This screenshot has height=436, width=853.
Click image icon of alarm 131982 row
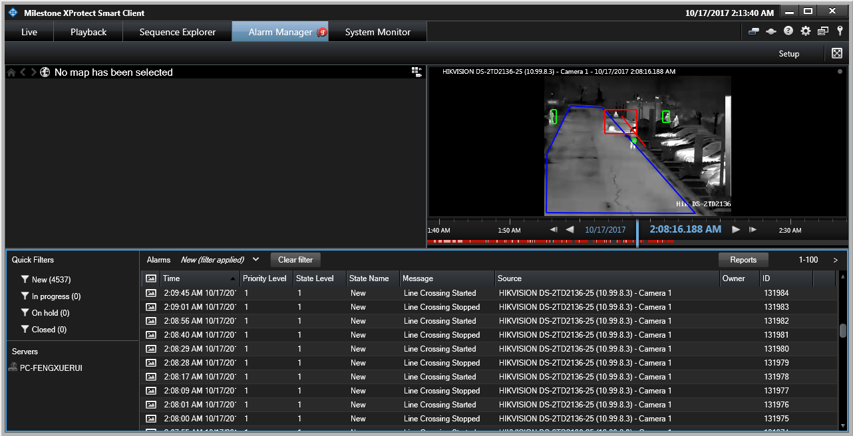point(151,320)
